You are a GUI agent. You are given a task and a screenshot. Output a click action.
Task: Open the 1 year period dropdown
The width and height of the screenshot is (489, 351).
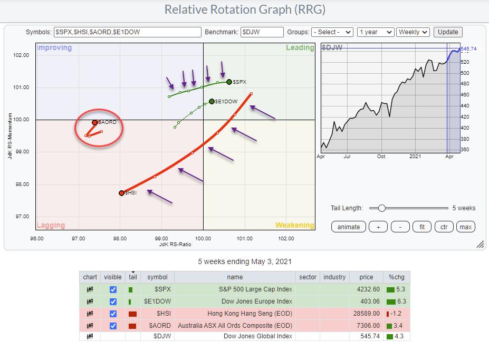375,32
